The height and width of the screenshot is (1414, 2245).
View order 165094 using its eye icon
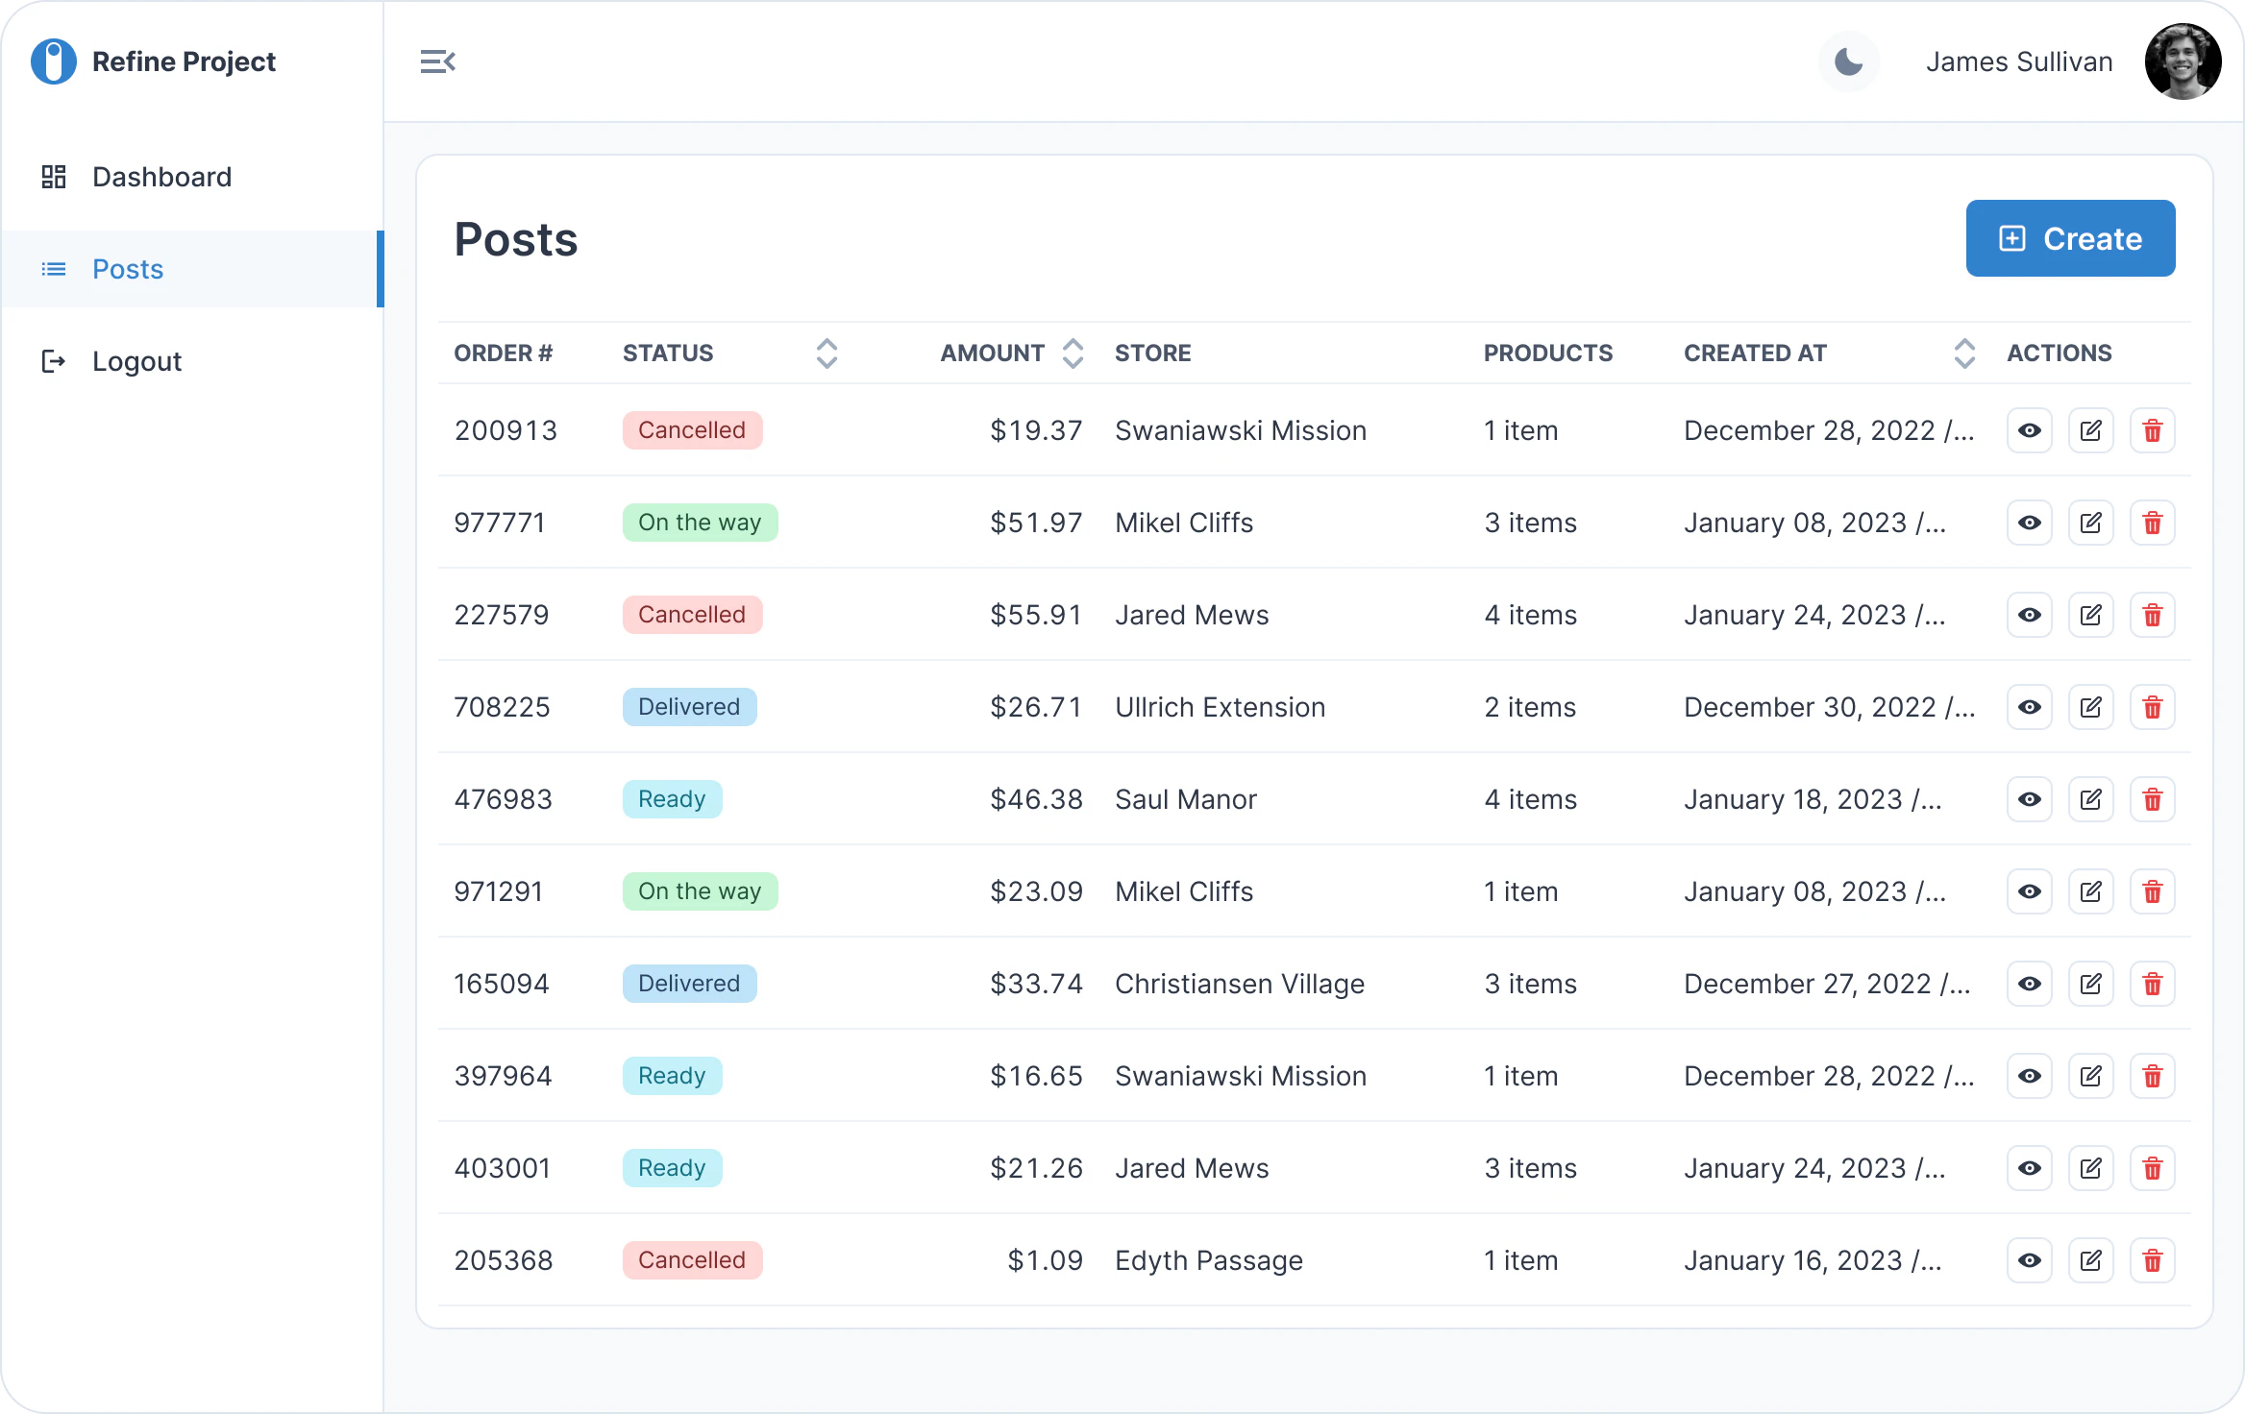[2030, 984]
